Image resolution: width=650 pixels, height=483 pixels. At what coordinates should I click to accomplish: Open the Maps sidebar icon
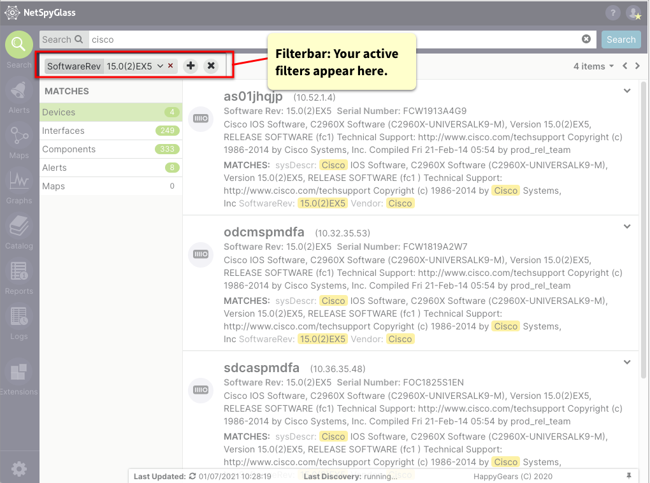18,136
